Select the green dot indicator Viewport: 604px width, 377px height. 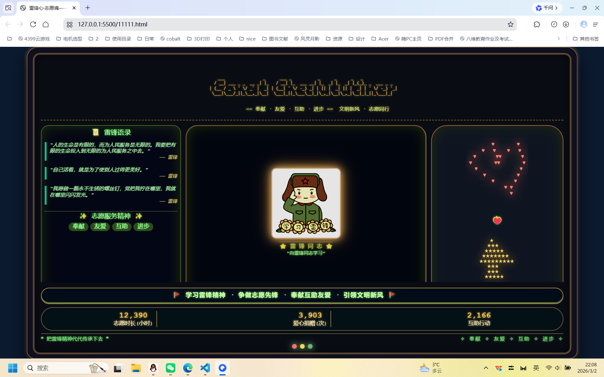point(310,346)
